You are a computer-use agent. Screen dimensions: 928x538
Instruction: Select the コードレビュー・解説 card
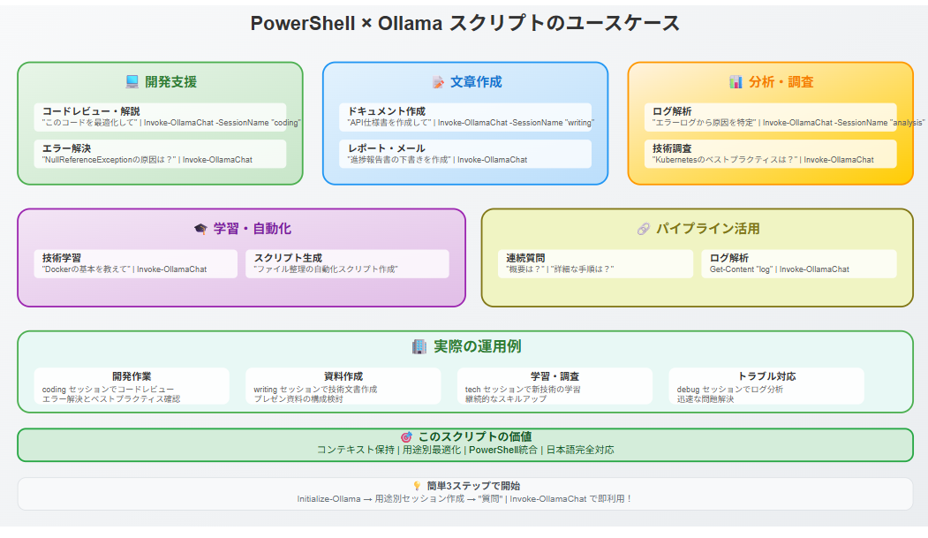coord(160,117)
